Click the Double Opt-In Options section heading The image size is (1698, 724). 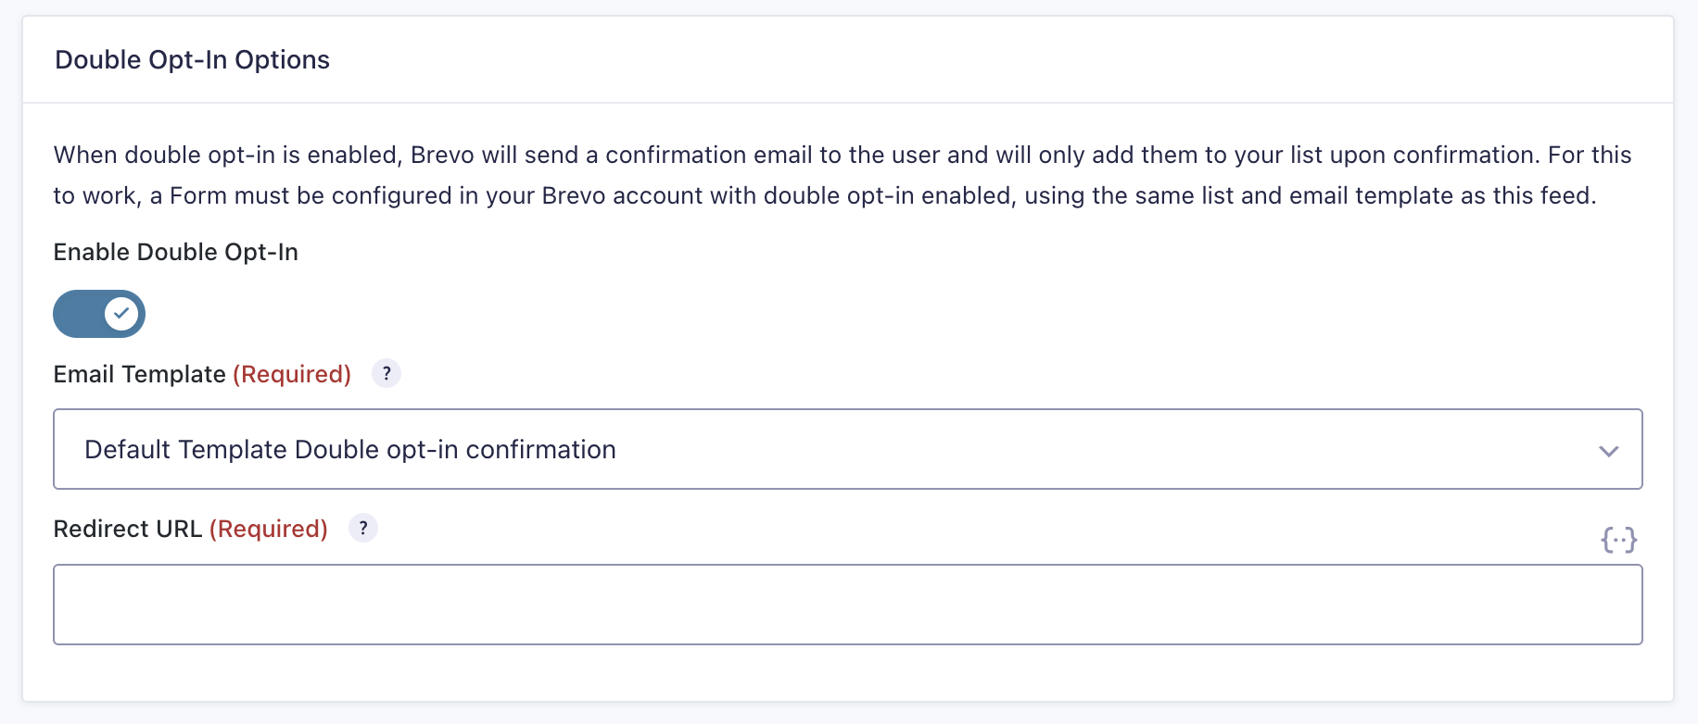tap(193, 60)
